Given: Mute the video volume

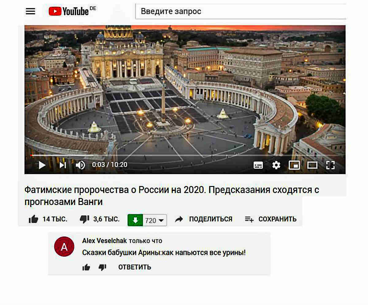Looking at the screenshot, I should pyautogui.click(x=80, y=165).
